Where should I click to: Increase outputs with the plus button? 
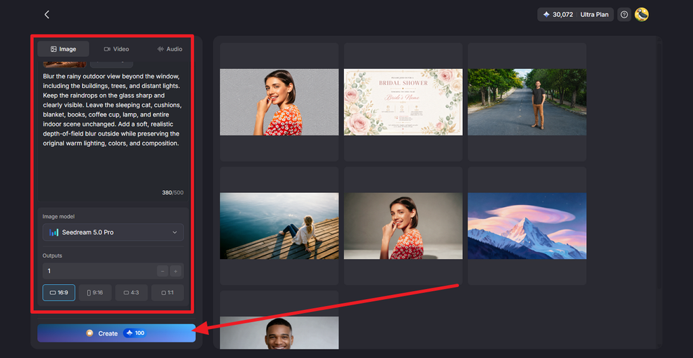tap(175, 271)
